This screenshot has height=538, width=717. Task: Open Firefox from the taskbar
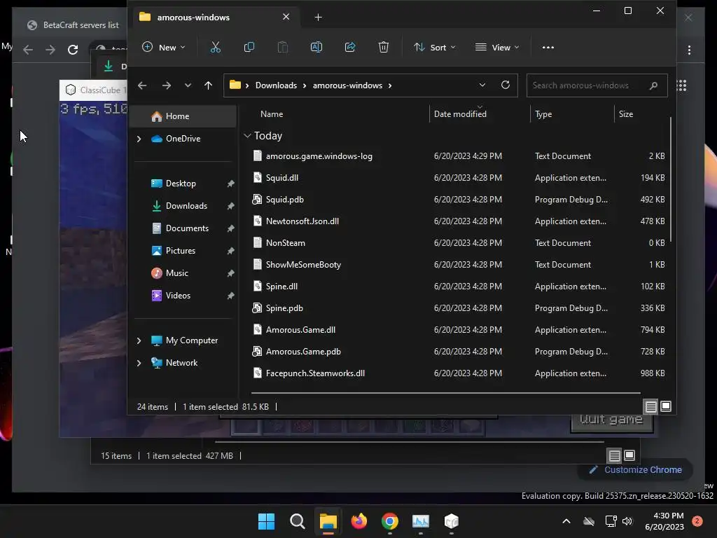pyautogui.click(x=359, y=521)
